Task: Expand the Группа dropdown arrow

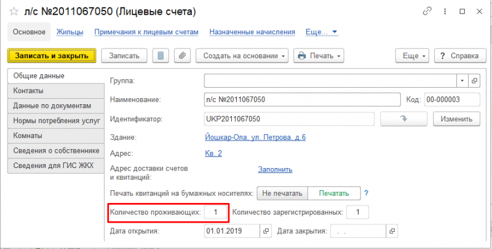Action: 462,81
